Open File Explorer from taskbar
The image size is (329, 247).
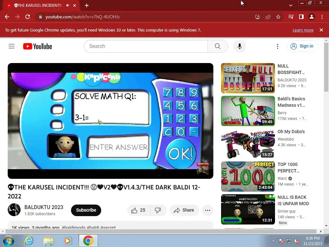(x=49, y=241)
